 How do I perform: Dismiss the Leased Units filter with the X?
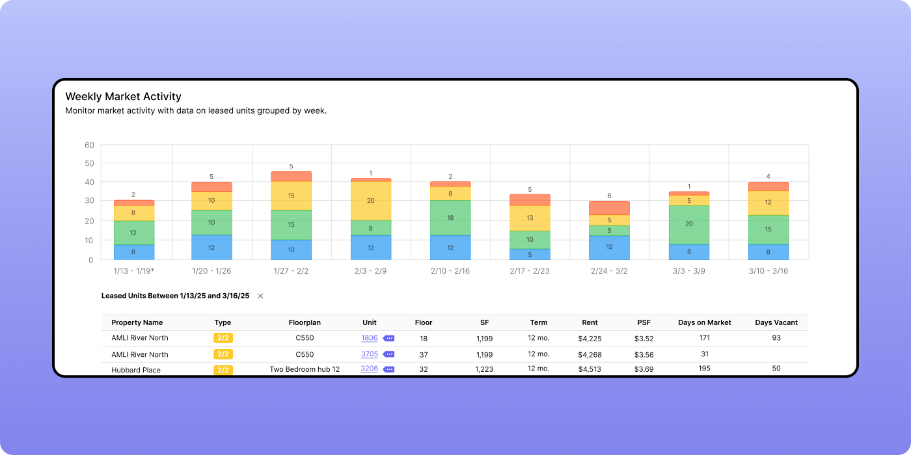click(x=260, y=296)
